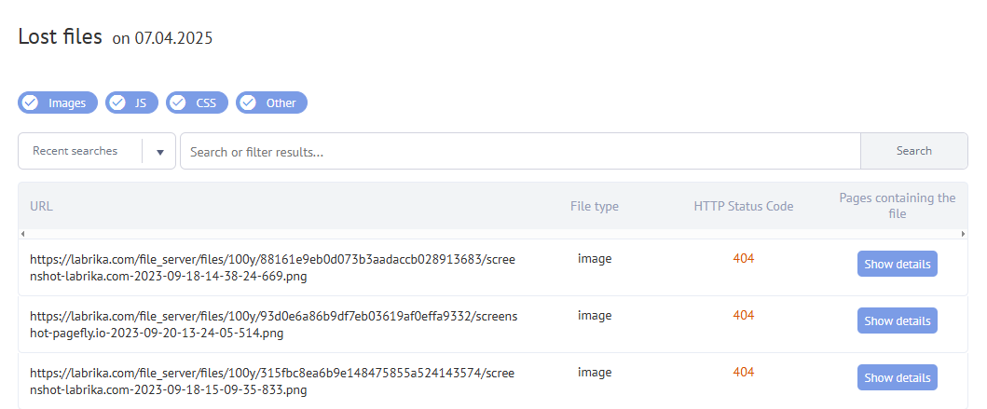The width and height of the screenshot is (987, 409).
Task: Click the checkmark icon on Other chip
Action: pyautogui.click(x=248, y=102)
